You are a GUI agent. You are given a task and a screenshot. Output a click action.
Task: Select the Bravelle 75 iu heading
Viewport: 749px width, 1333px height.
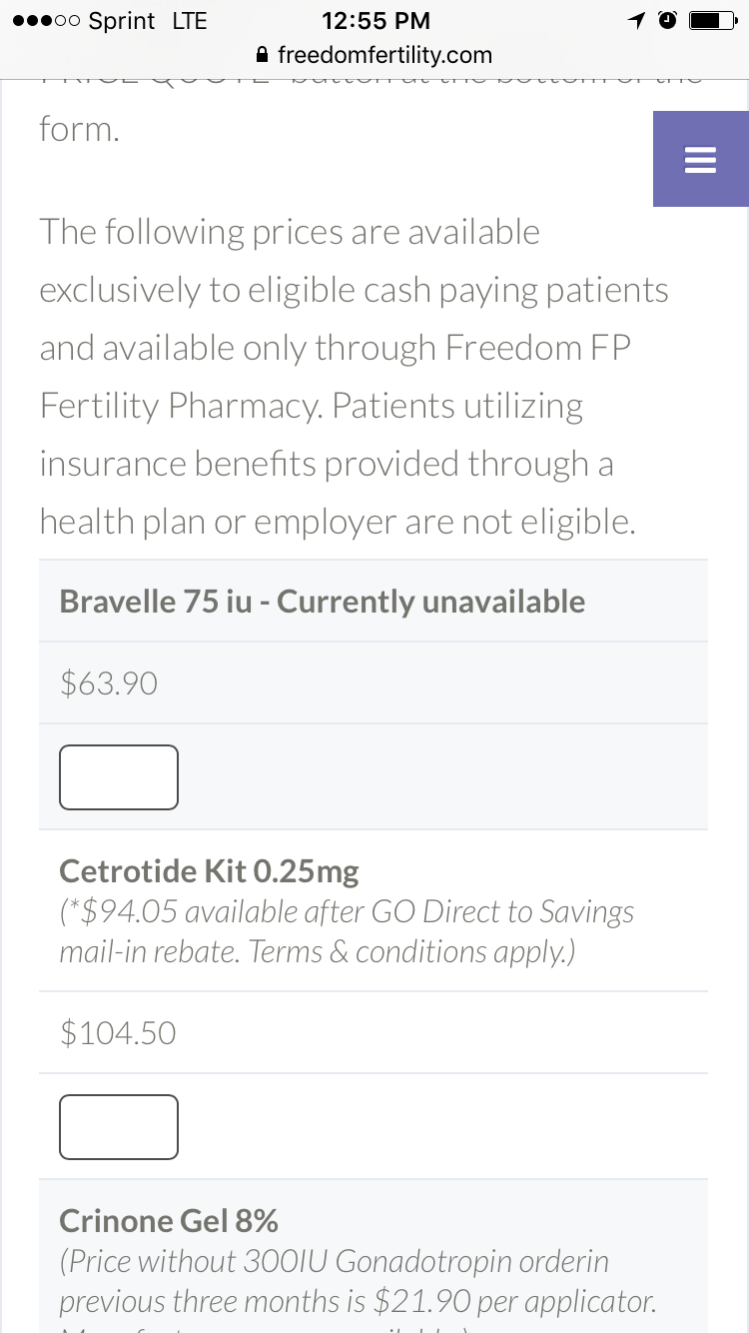pyautogui.click(x=322, y=602)
